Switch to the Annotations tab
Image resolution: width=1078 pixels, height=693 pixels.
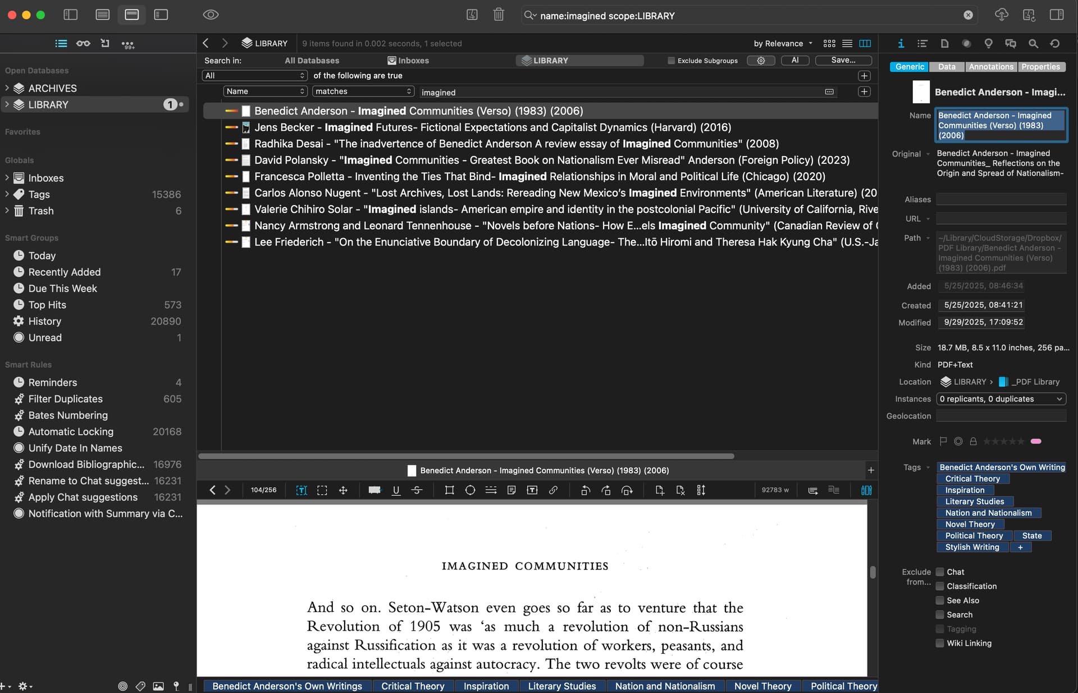pyautogui.click(x=991, y=67)
